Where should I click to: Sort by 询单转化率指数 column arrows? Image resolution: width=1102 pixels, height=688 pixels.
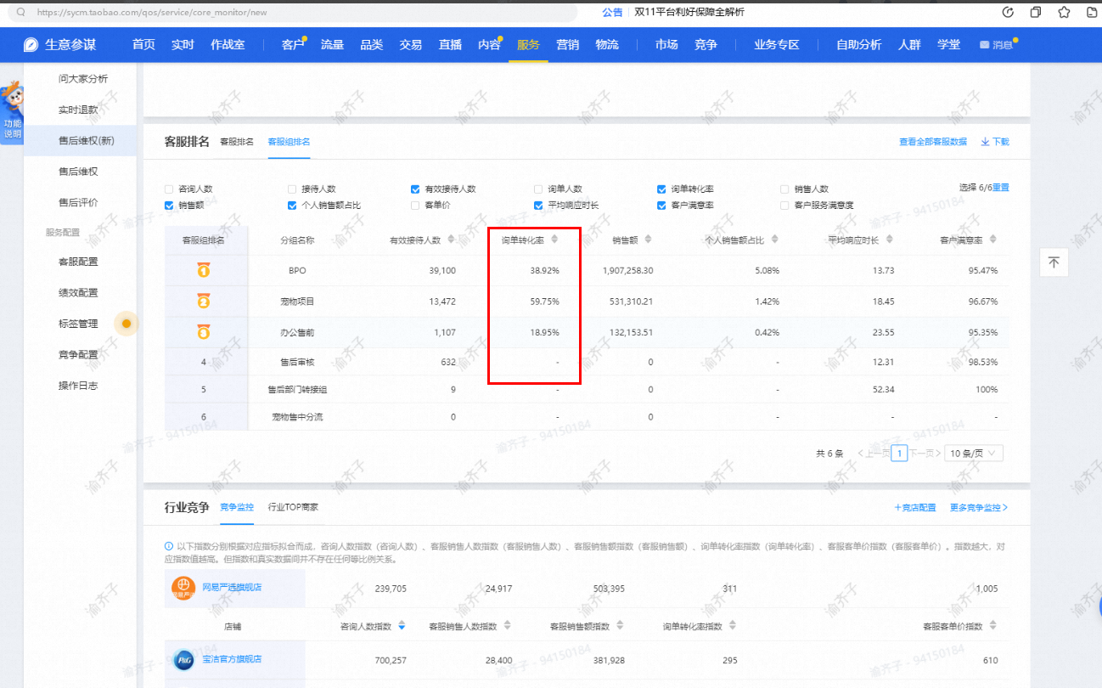(732, 626)
